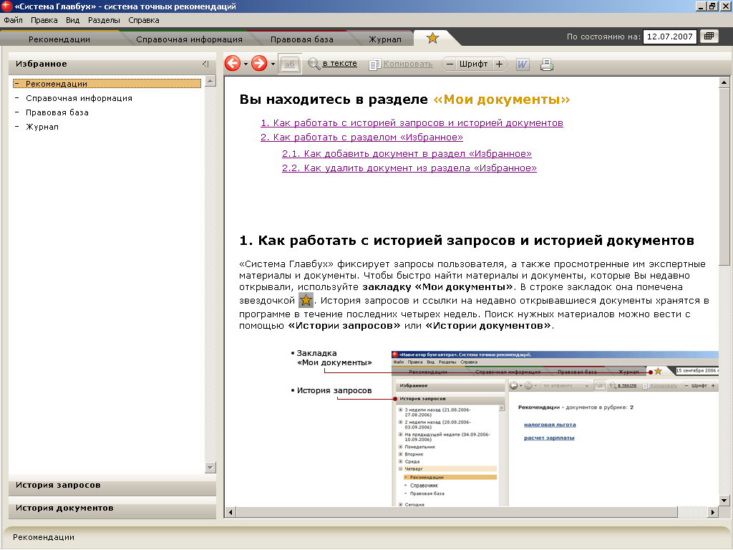Switch to 'Справочная информация' tab
The image size is (733, 550).
pos(189,39)
